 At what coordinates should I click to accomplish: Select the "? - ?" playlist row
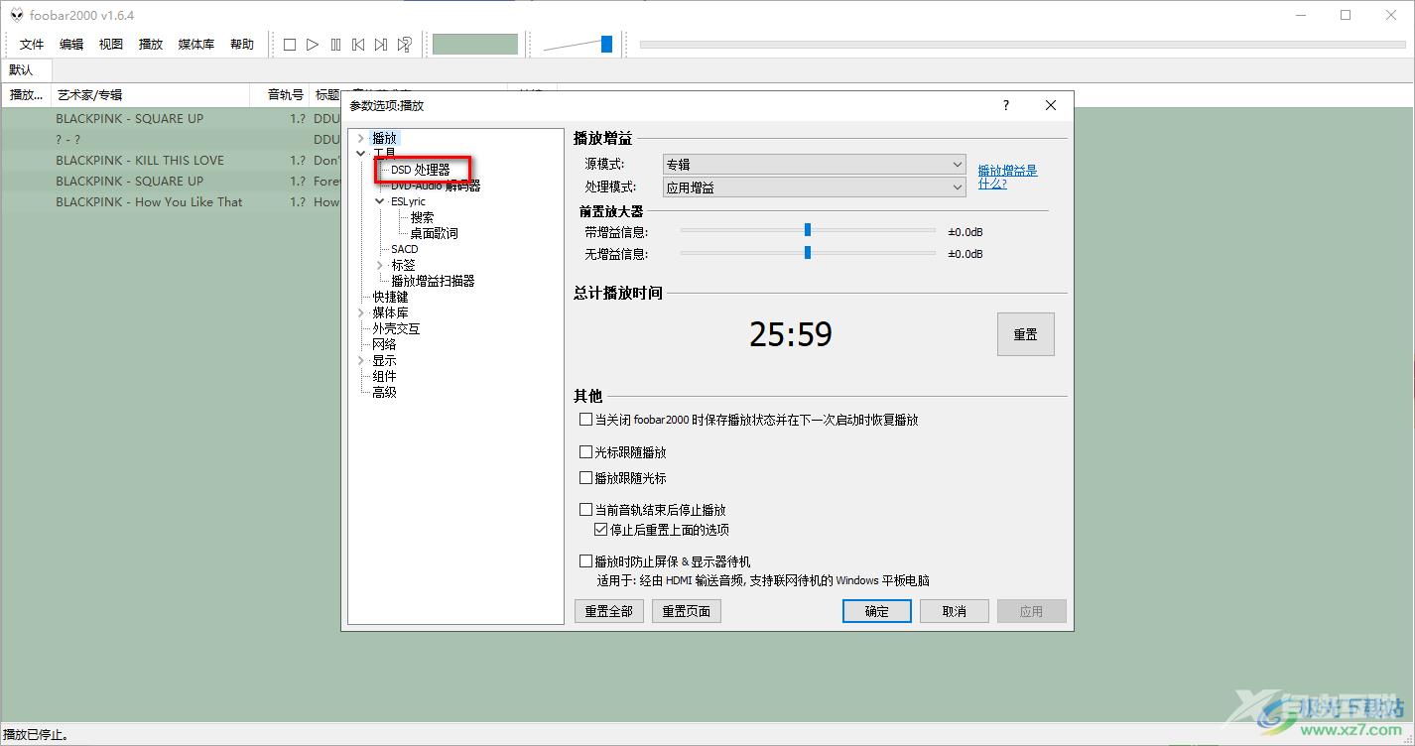171,139
